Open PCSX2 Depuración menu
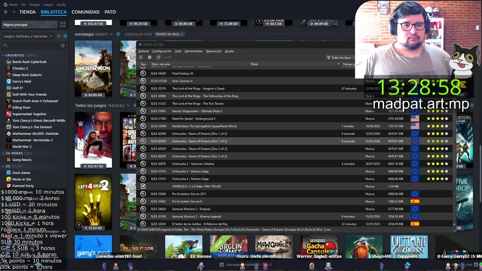This screenshot has height=271, width=482. pyautogui.click(x=214, y=51)
